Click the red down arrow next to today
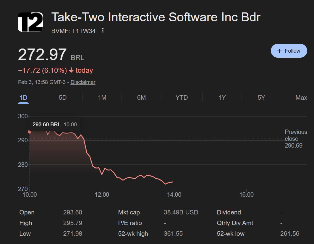 (71, 70)
